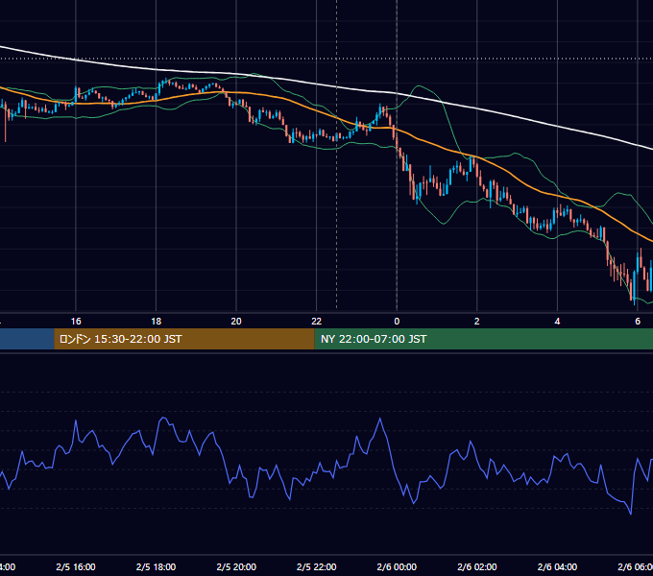
Task: Click the "2/5 18:00" indicator axis label
Action: click(x=157, y=566)
